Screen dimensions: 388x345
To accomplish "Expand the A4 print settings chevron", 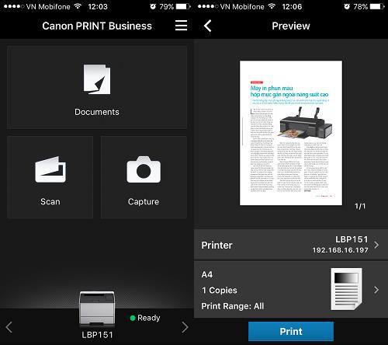I will coord(376,290).
